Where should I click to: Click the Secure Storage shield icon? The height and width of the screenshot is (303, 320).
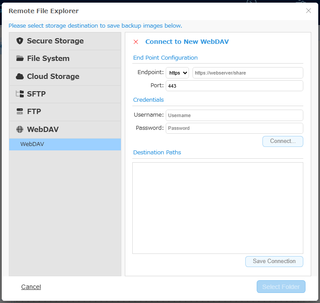[x=20, y=41]
